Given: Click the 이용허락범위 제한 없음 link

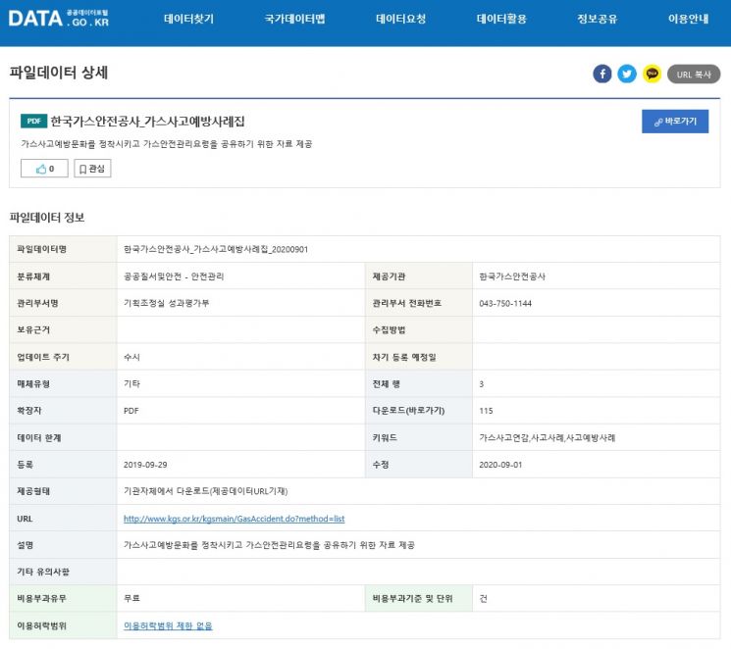Looking at the screenshot, I should (168, 625).
